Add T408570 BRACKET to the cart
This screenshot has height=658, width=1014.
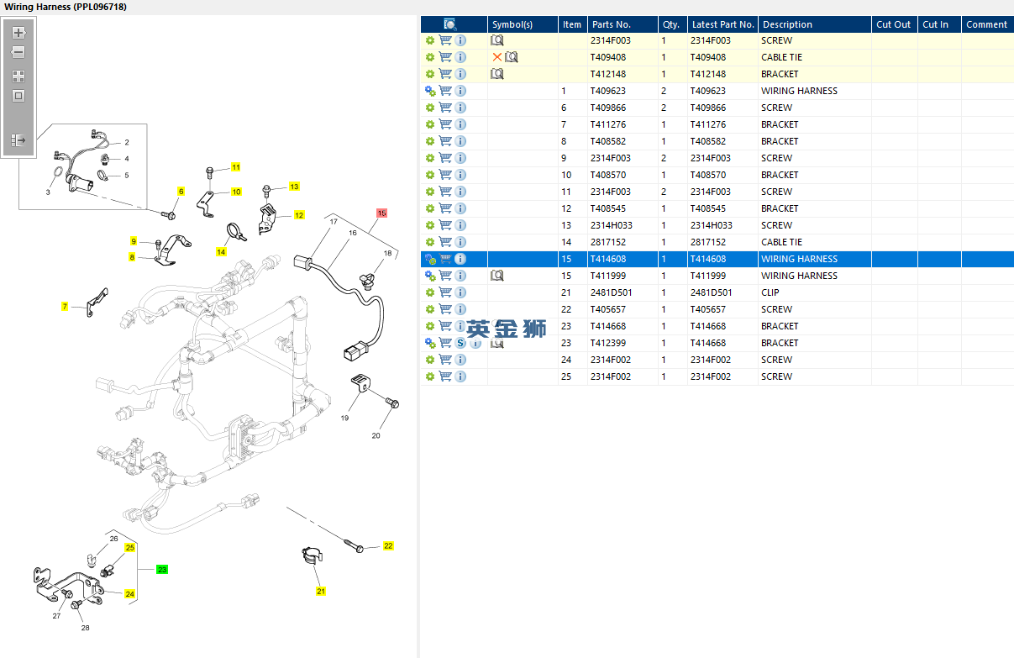[x=445, y=175]
